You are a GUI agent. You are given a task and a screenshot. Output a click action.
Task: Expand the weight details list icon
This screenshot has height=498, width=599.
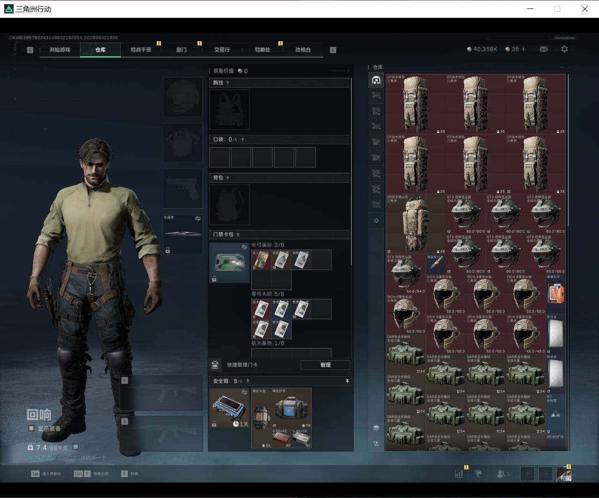tap(75, 447)
